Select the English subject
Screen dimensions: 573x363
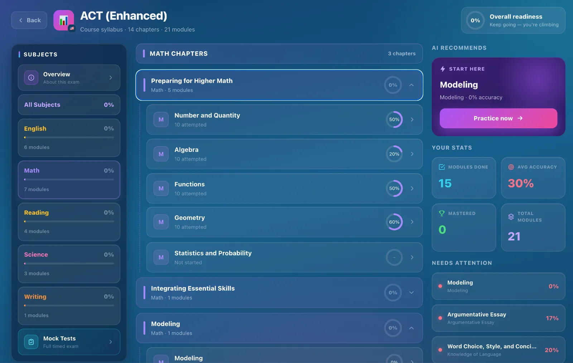click(x=69, y=138)
